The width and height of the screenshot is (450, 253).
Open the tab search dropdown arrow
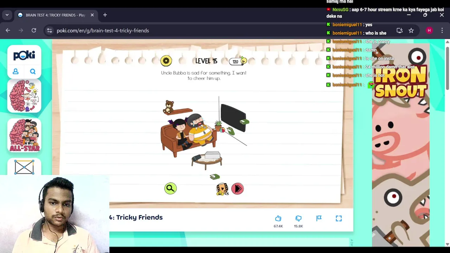[7, 15]
